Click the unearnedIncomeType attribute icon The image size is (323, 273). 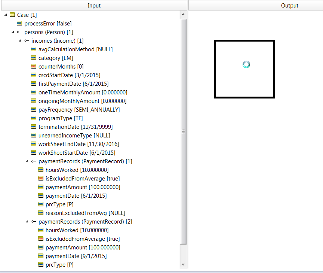[x=34, y=135]
